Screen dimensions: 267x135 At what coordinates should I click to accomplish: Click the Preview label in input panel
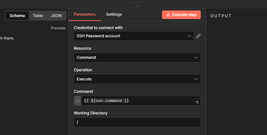click(x=58, y=28)
